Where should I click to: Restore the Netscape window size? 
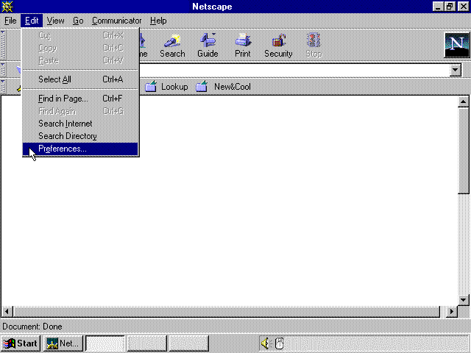pyautogui.click(x=450, y=7)
